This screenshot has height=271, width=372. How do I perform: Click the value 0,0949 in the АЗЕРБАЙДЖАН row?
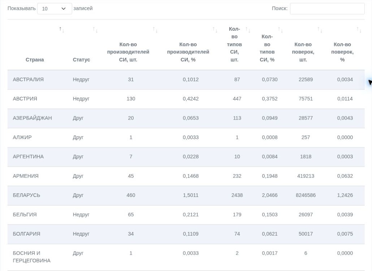click(270, 118)
